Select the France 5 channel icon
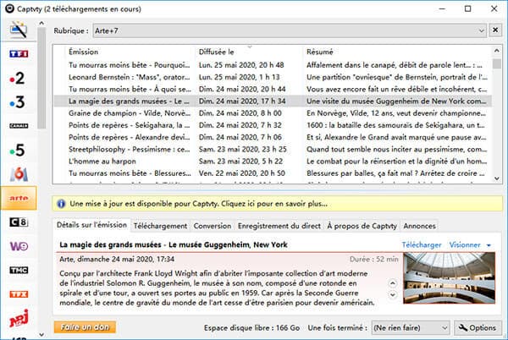 (x=17, y=150)
